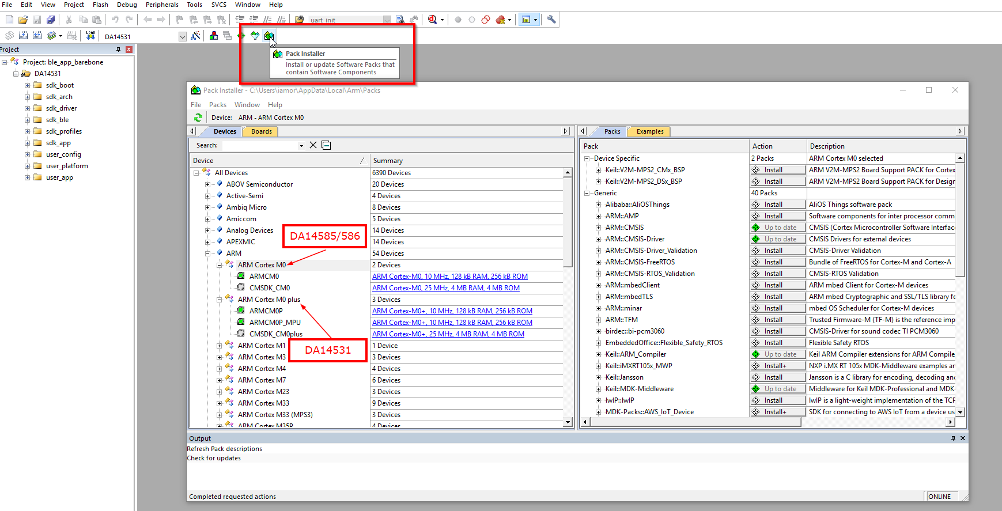Refresh pack list with green arrows icon

[x=198, y=118]
